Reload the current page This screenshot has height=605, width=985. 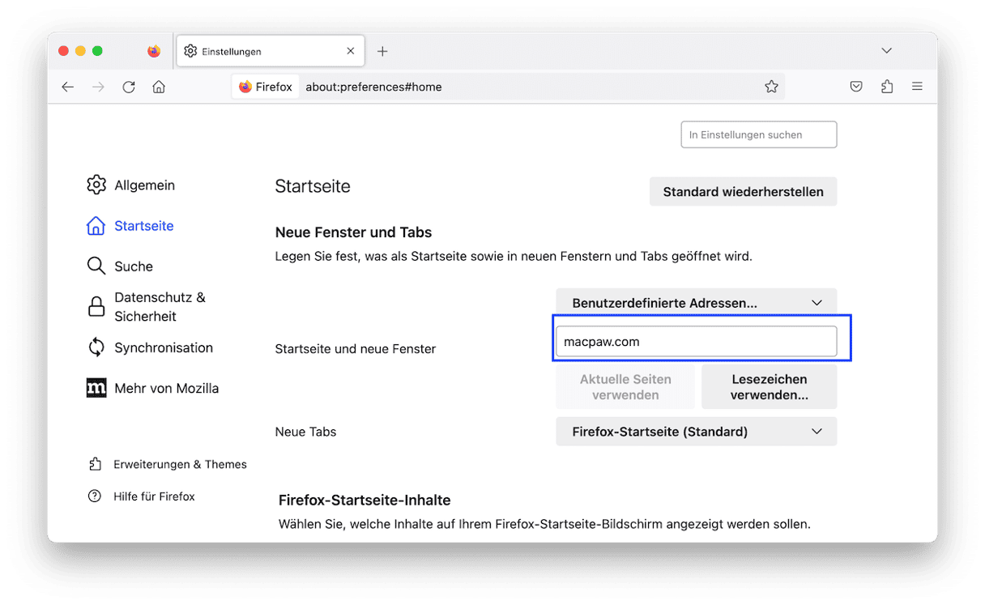[129, 87]
